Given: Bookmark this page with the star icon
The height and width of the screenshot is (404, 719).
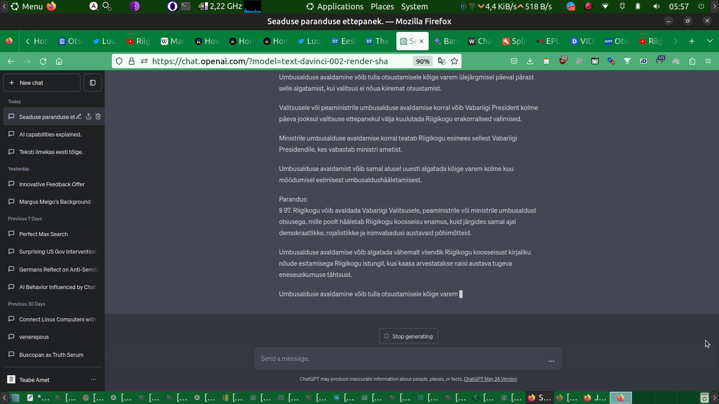Looking at the screenshot, I should click(454, 61).
